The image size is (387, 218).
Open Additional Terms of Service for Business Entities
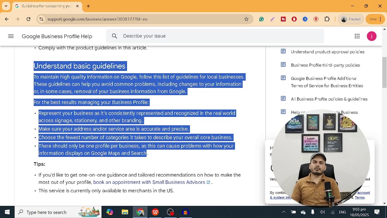tap(327, 82)
